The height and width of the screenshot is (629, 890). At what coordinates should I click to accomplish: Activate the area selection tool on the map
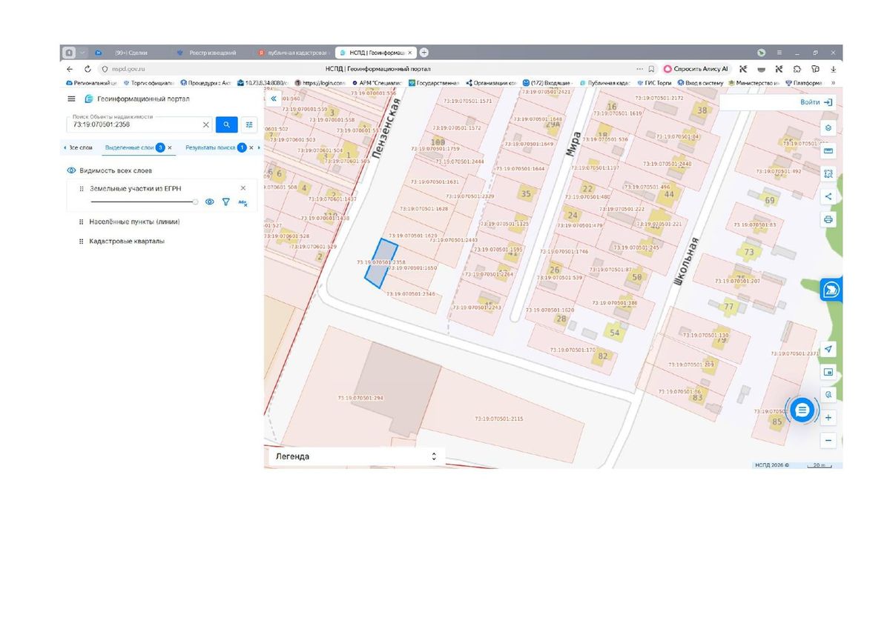point(828,173)
